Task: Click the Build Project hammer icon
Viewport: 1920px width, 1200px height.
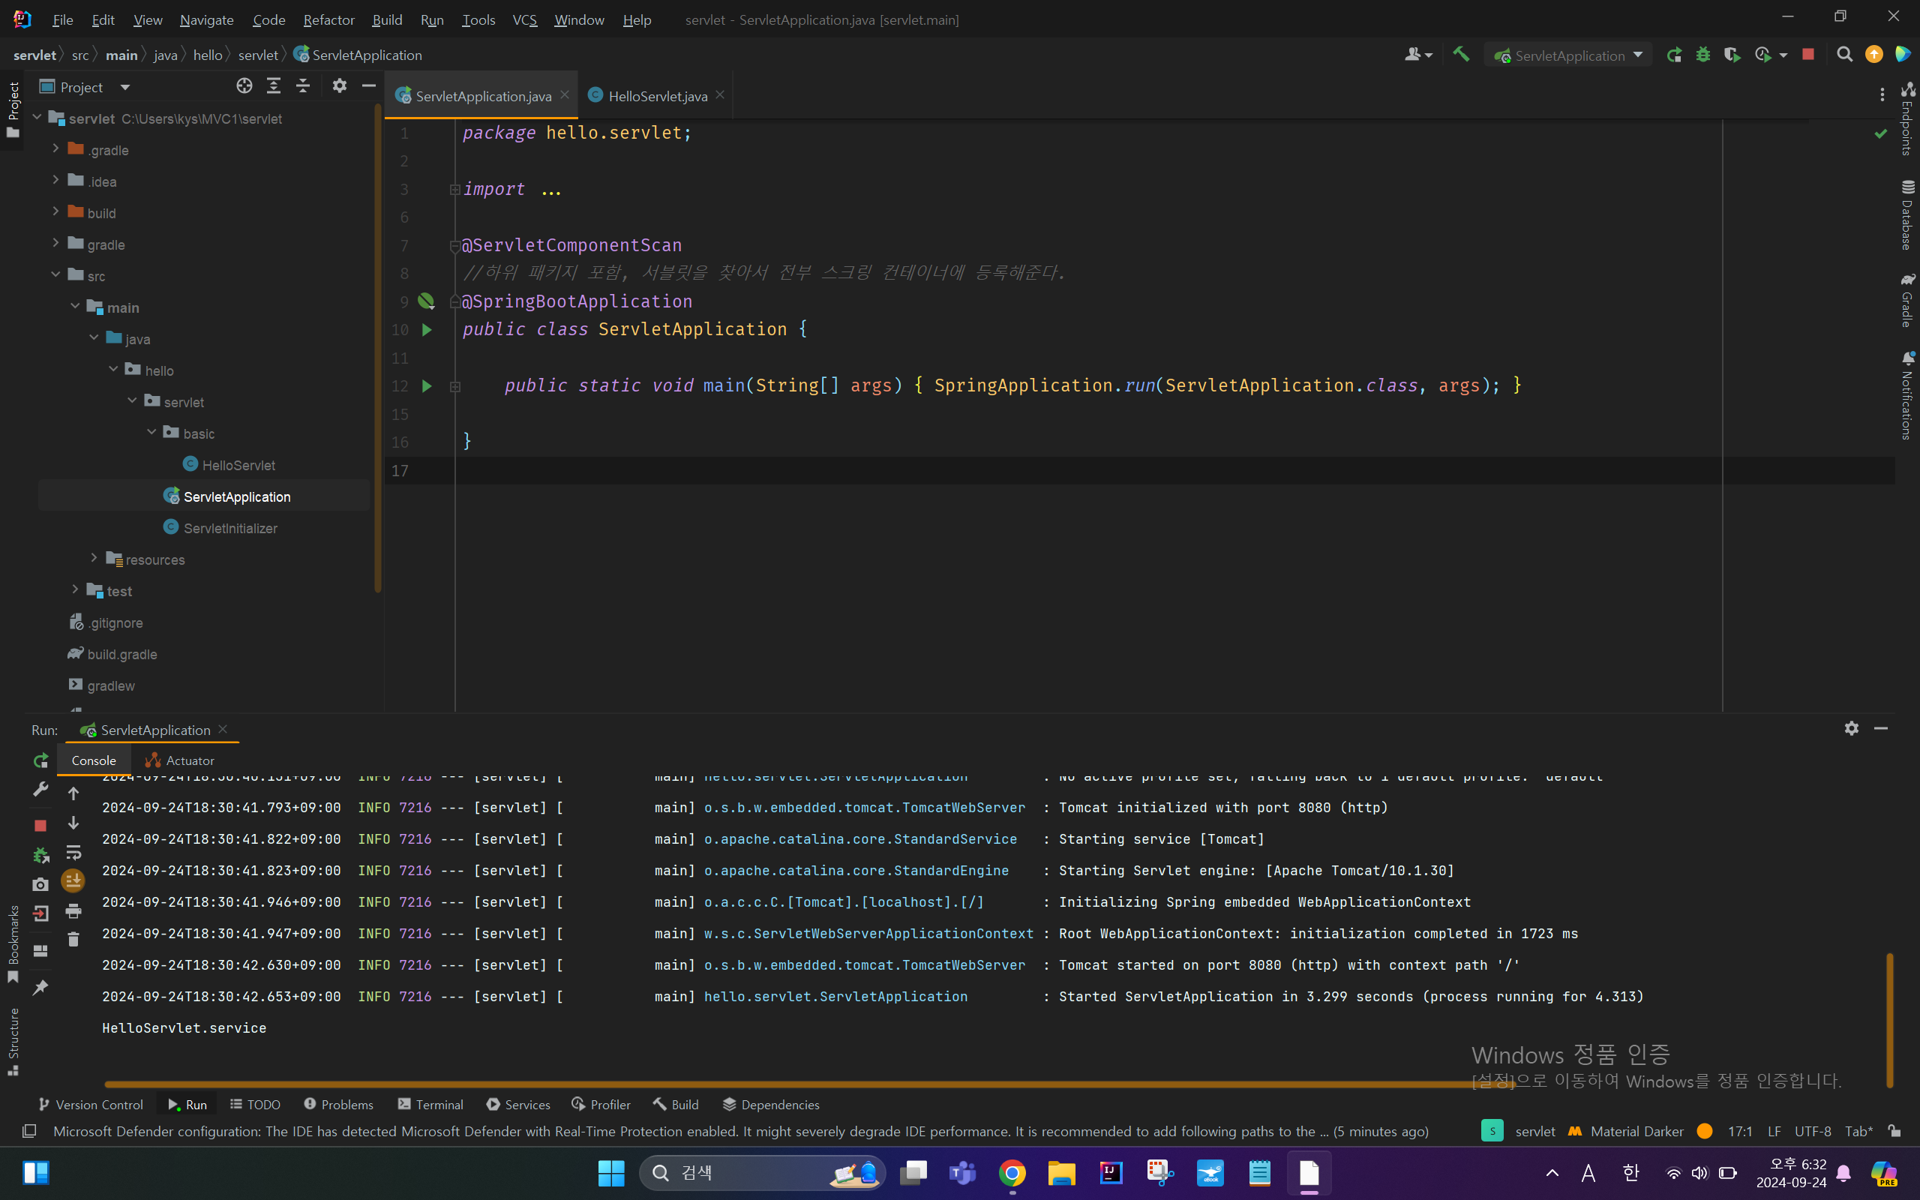Action: (1461, 55)
